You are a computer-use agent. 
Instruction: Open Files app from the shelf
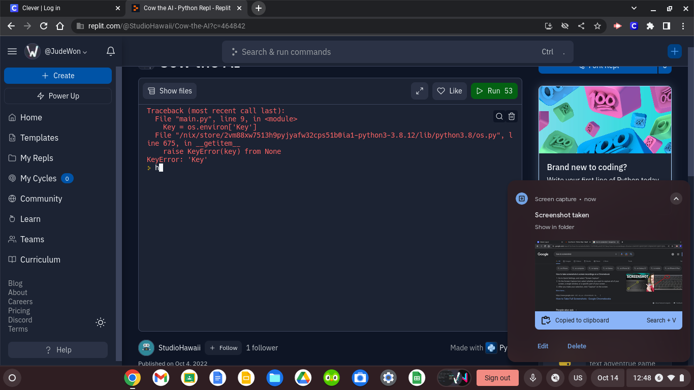point(275,378)
